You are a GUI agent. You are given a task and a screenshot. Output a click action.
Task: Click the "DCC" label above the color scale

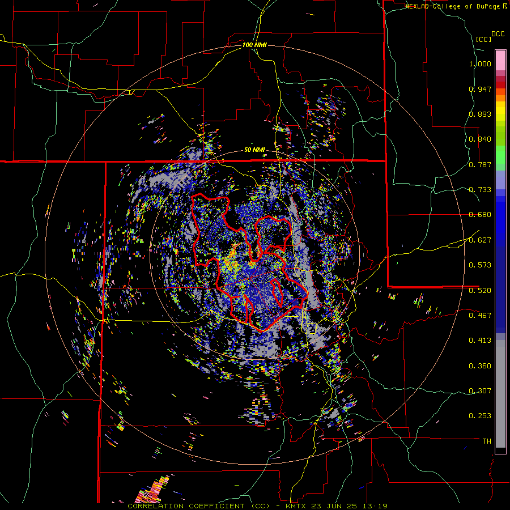pyautogui.click(x=498, y=34)
